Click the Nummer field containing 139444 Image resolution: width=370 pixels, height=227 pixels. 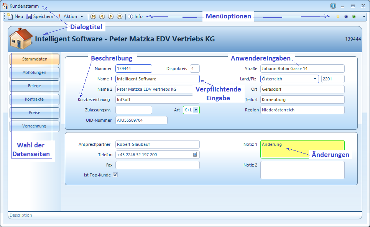click(x=133, y=69)
